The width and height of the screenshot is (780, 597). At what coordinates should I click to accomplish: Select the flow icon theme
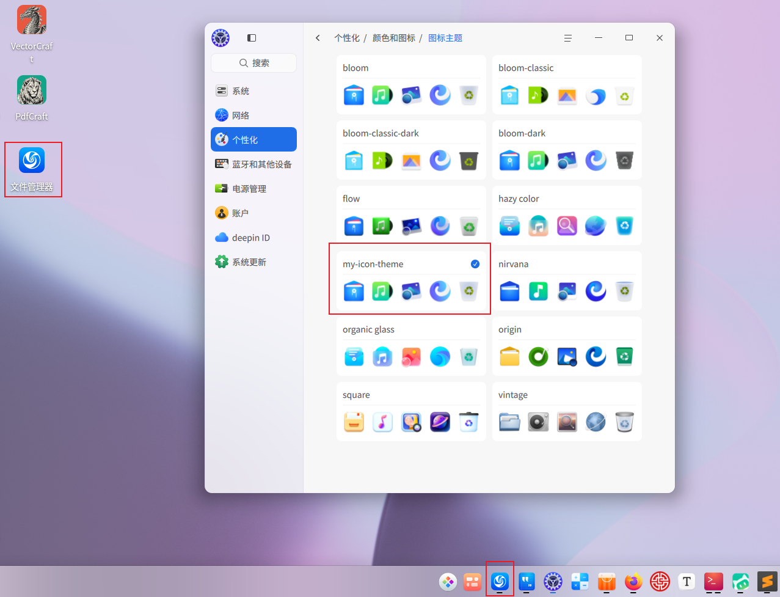click(x=411, y=215)
